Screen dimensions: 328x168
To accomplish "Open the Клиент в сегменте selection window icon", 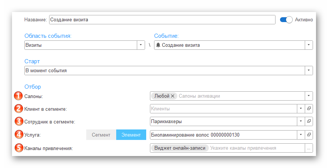I will 309,109.
